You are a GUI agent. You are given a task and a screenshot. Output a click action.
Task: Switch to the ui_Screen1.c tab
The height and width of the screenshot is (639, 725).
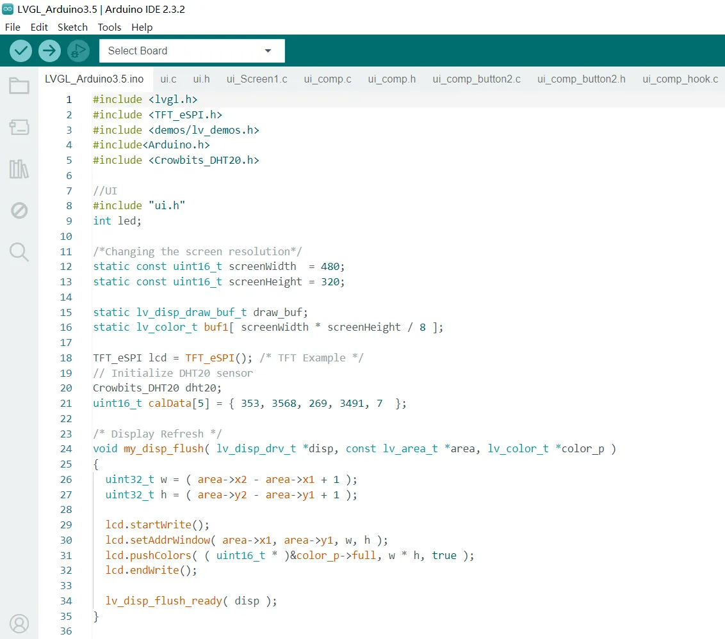tap(257, 79)
